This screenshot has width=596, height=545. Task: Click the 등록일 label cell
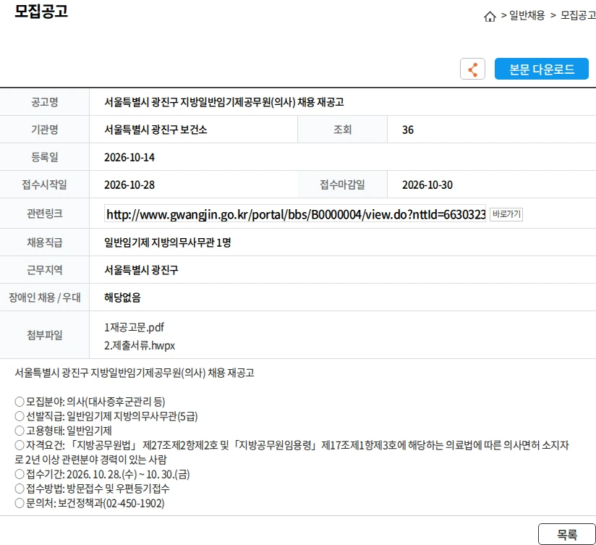pos(44,157)
